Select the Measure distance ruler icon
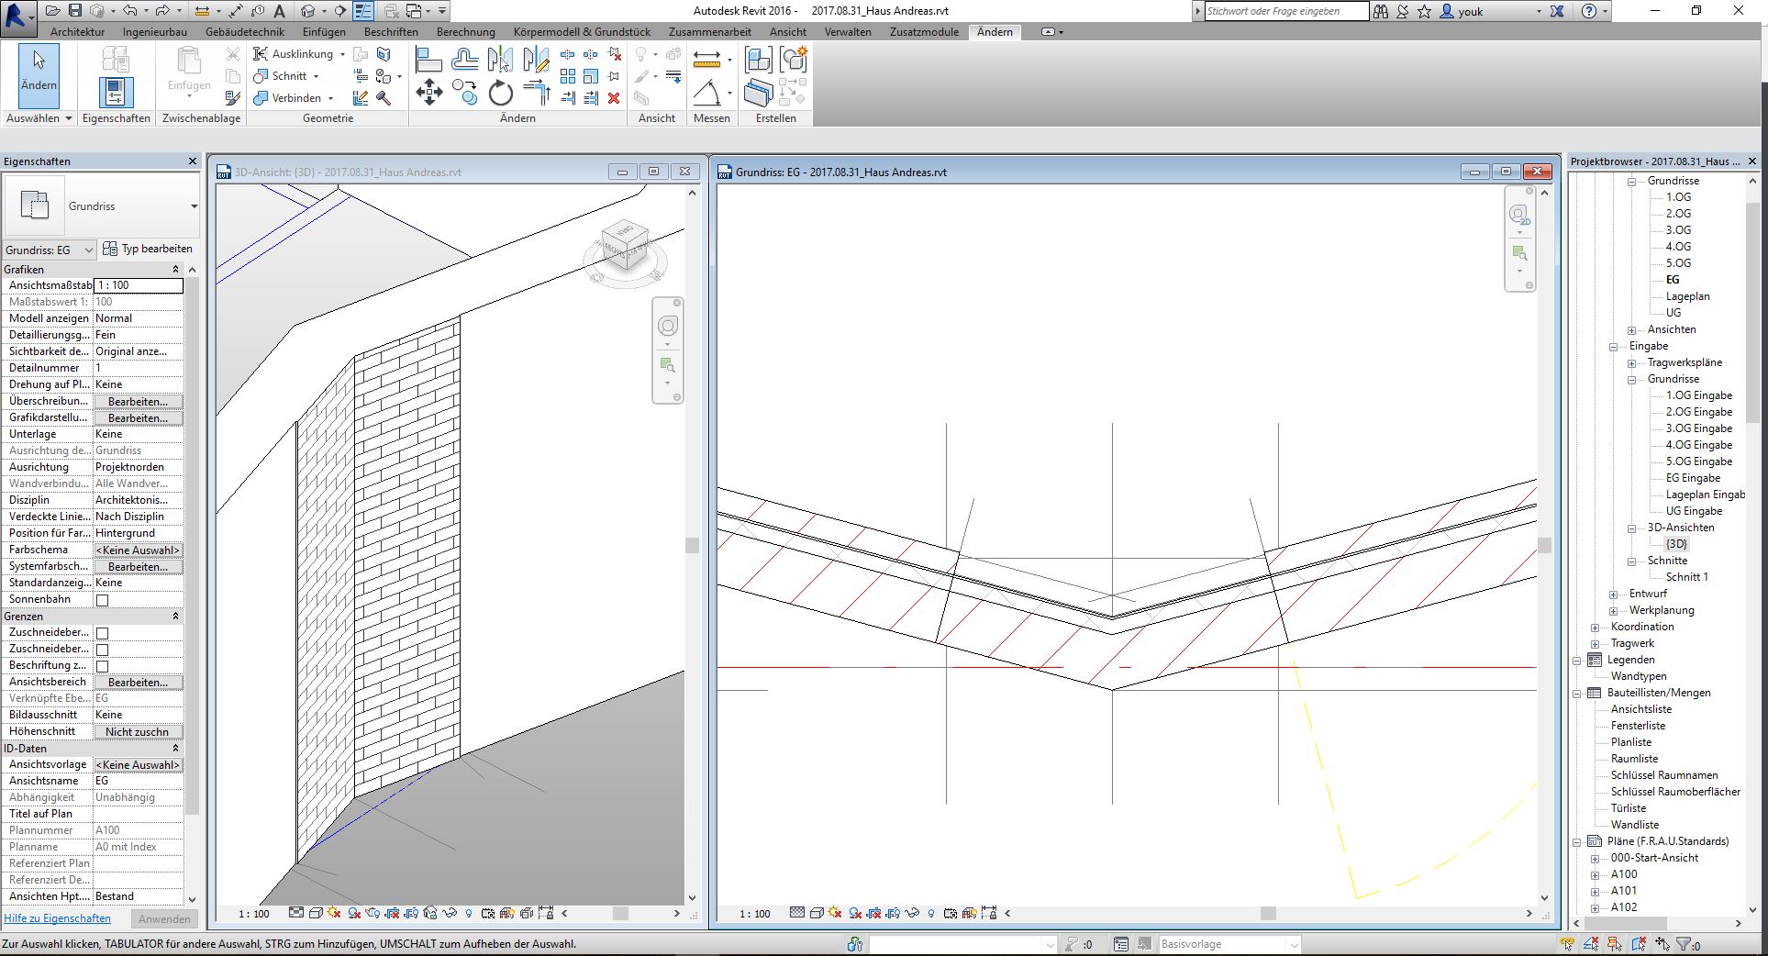Screen dimensions: 1768x956 [x=706, y=61]
